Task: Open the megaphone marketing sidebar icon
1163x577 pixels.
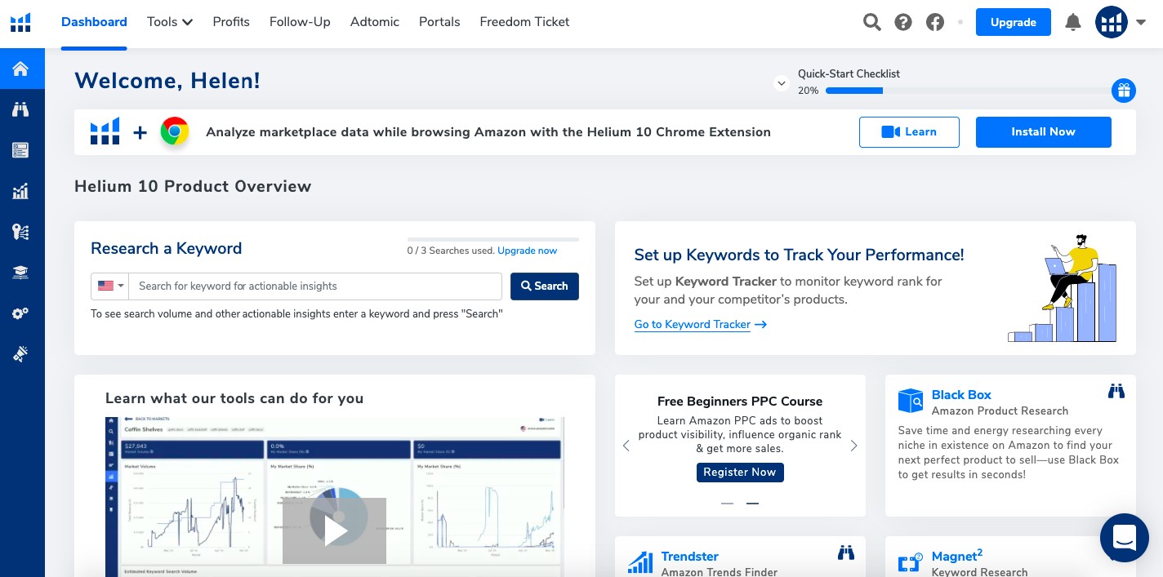Action: click(x=20, y=354)
